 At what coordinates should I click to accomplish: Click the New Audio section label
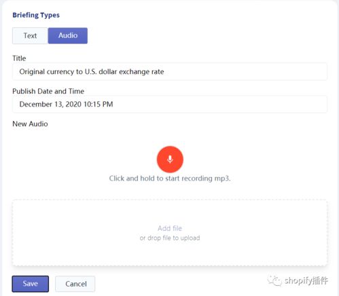(x=30, y=124)
